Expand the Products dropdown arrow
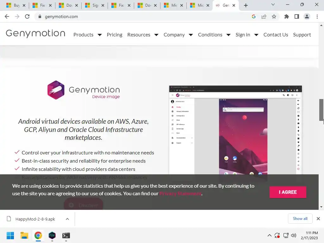The height and width of the screenshot is (243, 324). coord(100,35)
